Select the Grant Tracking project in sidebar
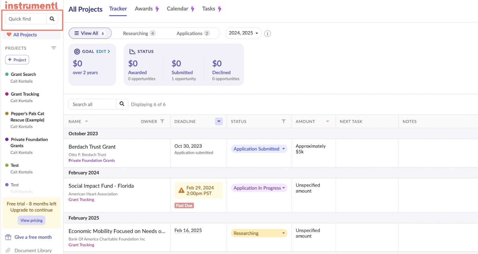The height and width of the screenshot is (254, 478). tap(25, 94)
